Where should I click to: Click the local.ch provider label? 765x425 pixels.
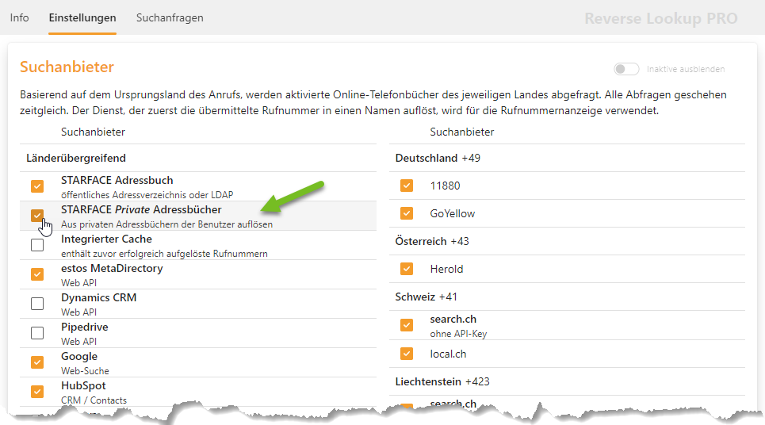click(x=448, y=354)
